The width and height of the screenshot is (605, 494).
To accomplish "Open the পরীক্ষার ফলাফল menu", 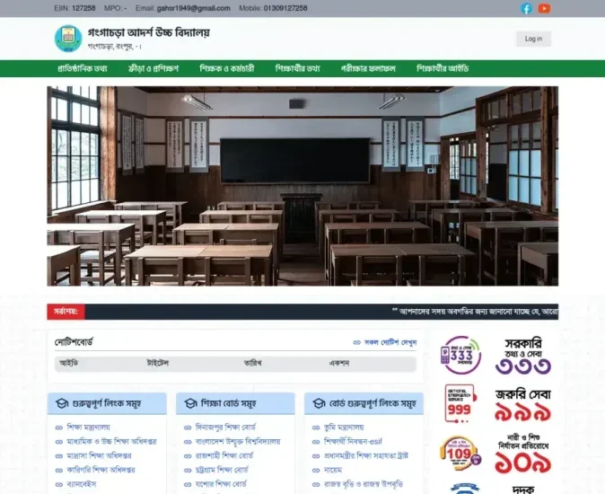I will click(368, 68).
